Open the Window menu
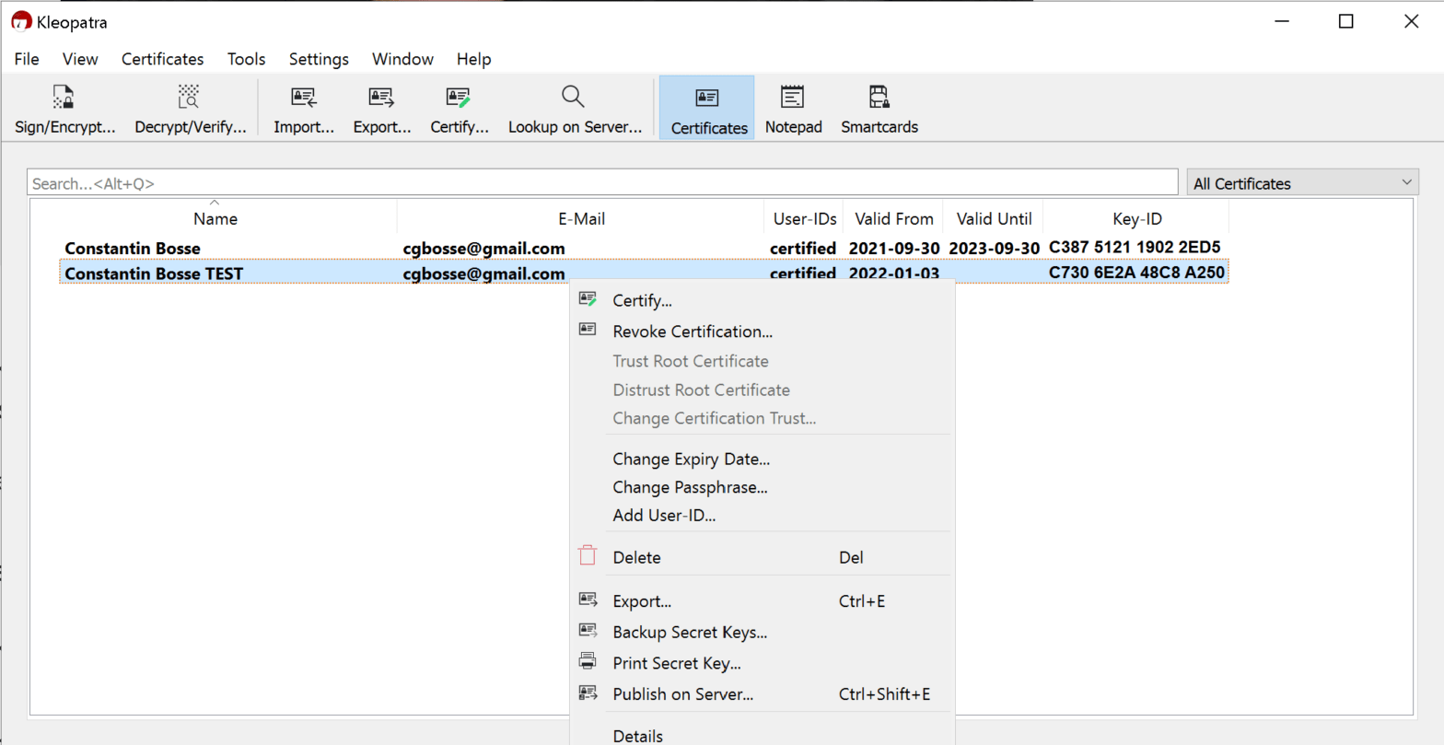Screen dimensions: 1444x745 click(402, 59)
